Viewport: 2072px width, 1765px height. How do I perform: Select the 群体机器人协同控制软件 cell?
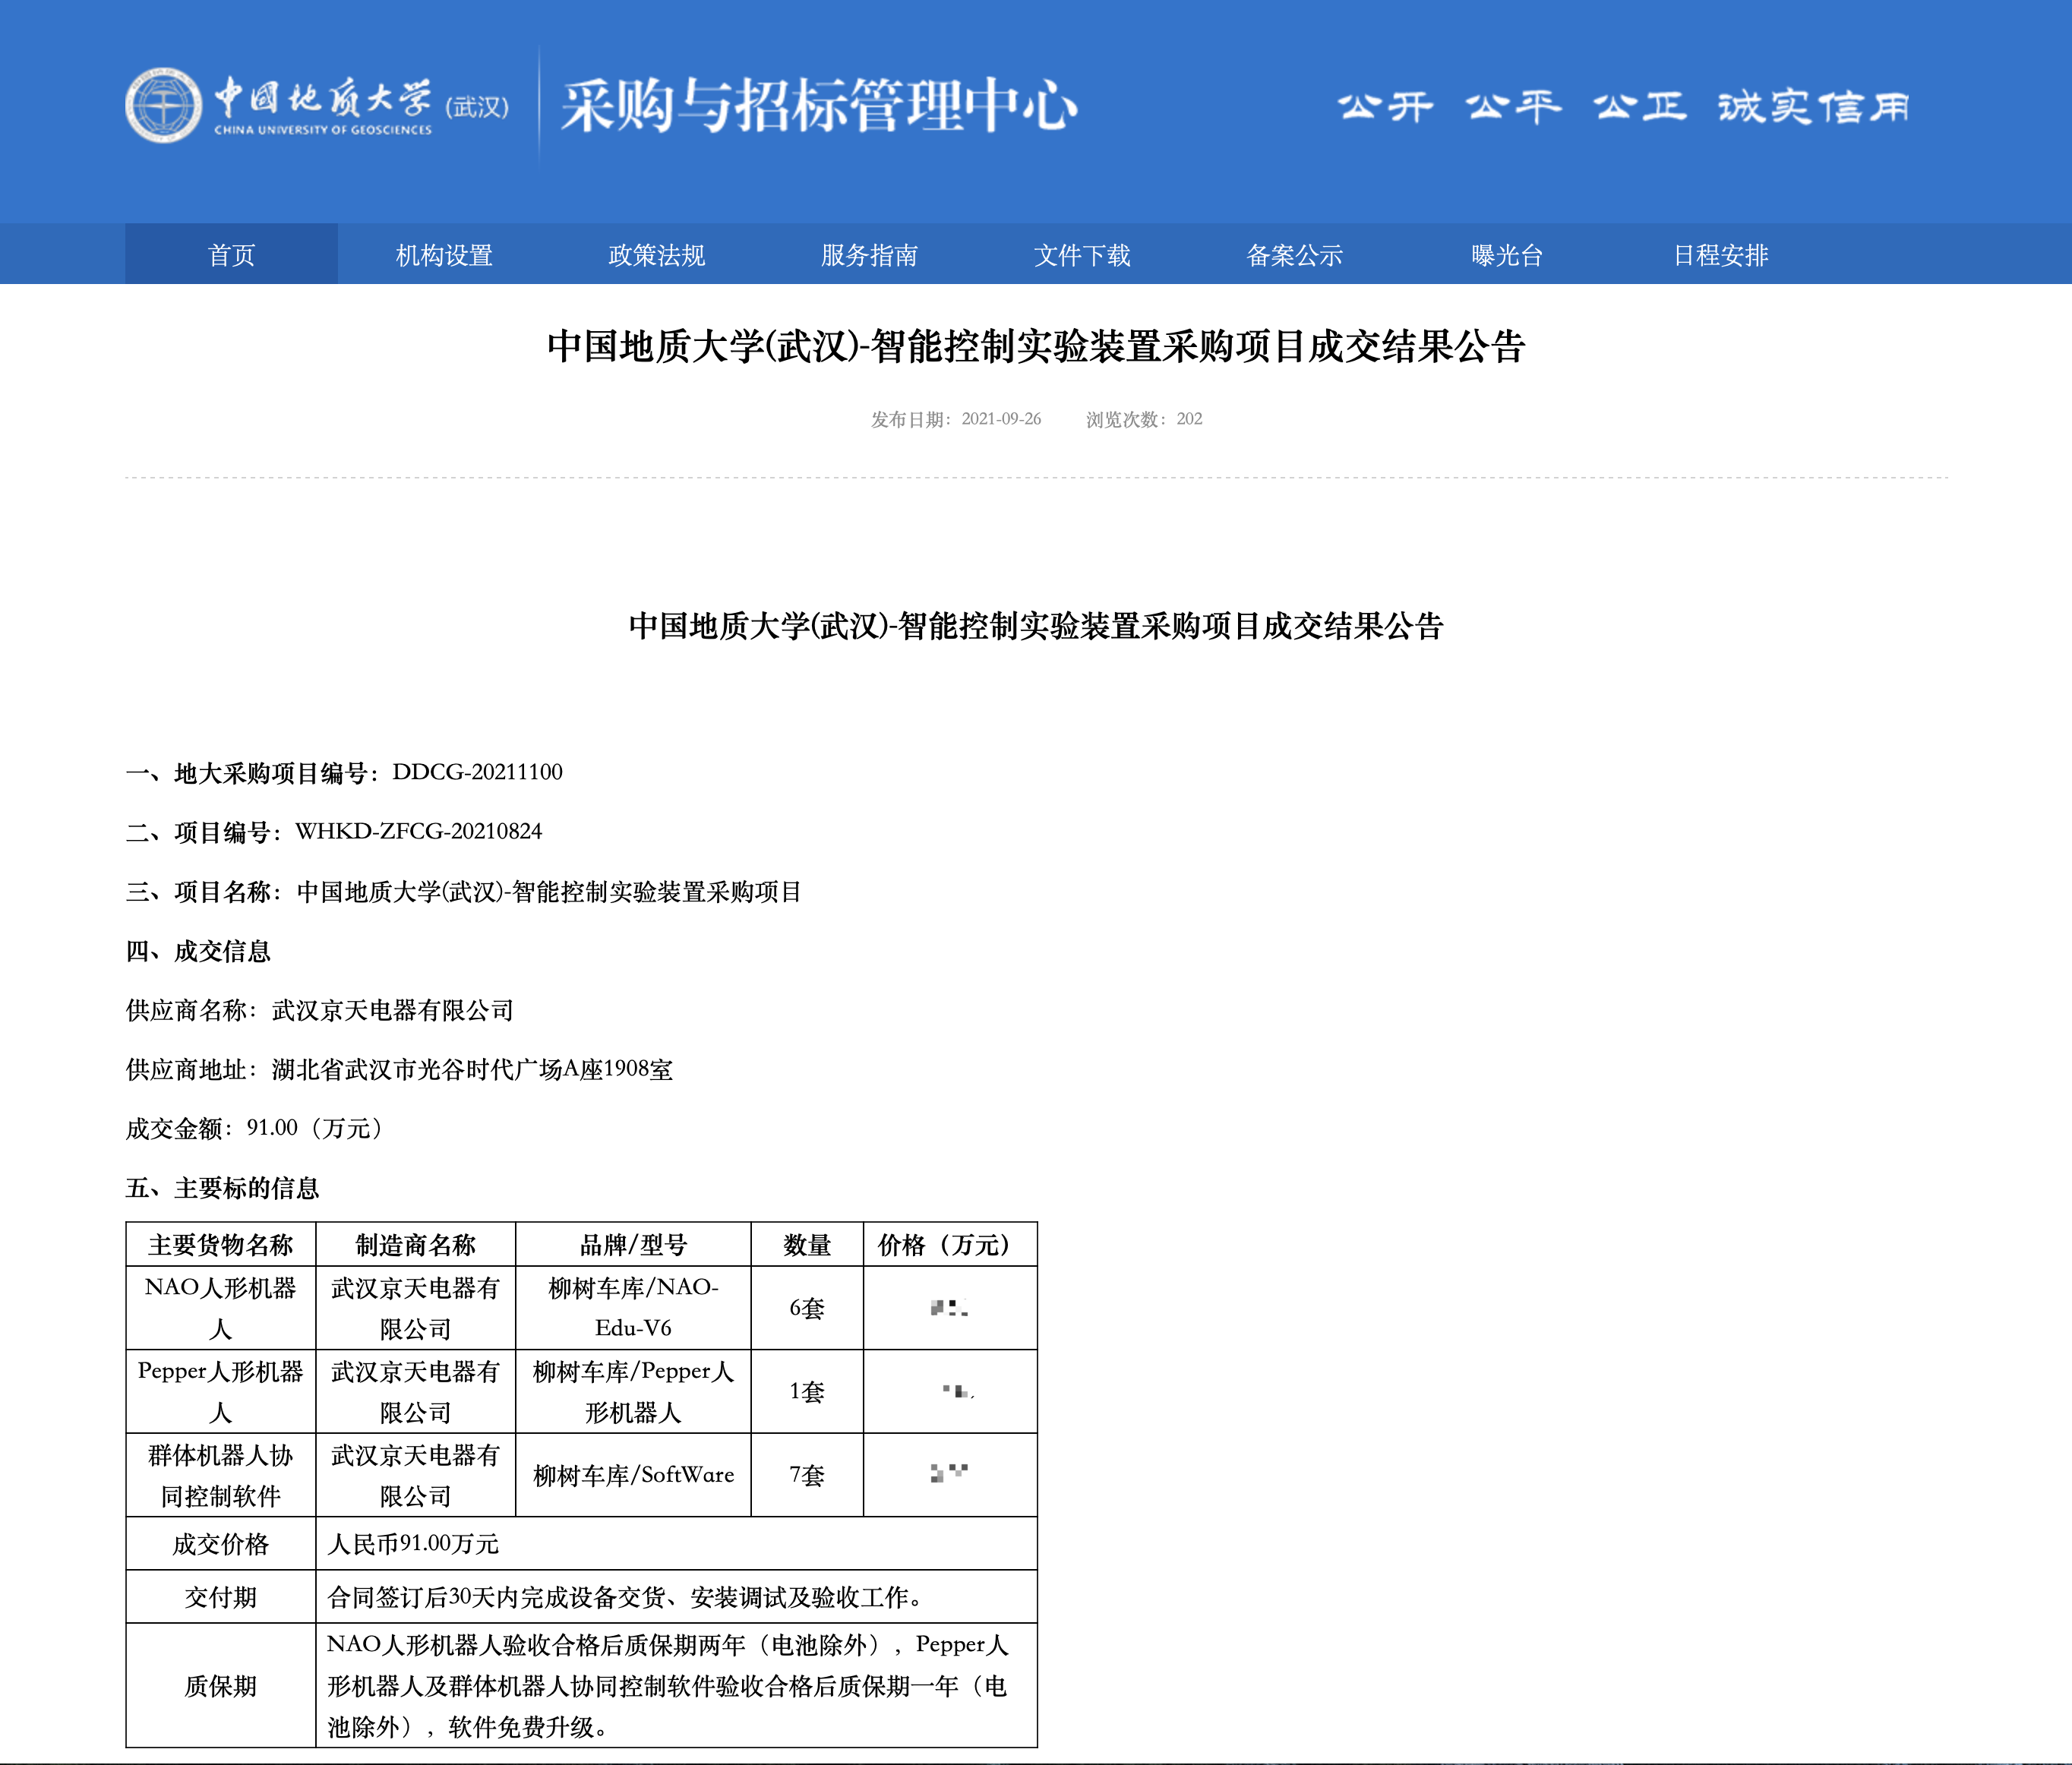click(x=221, y=1475)
